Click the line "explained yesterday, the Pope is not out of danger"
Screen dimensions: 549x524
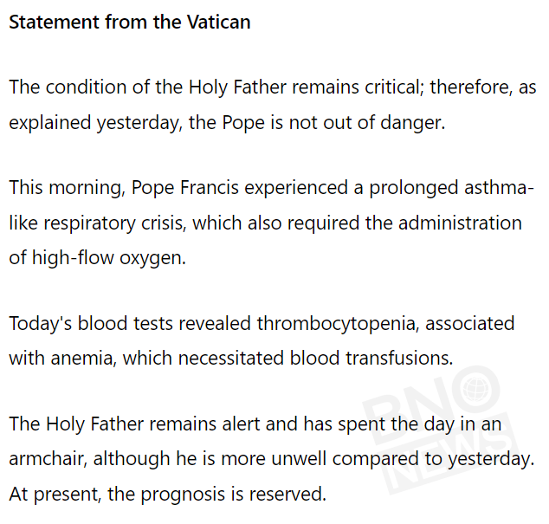pos(227,122)
